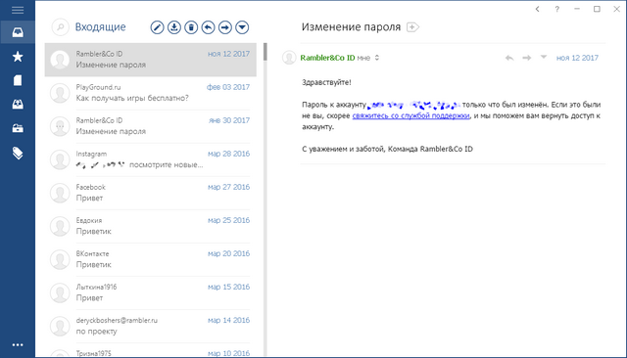Click the PlayGround.ru sender avatar
Viewport: 627px width, 358px height.
pos(60,93)
